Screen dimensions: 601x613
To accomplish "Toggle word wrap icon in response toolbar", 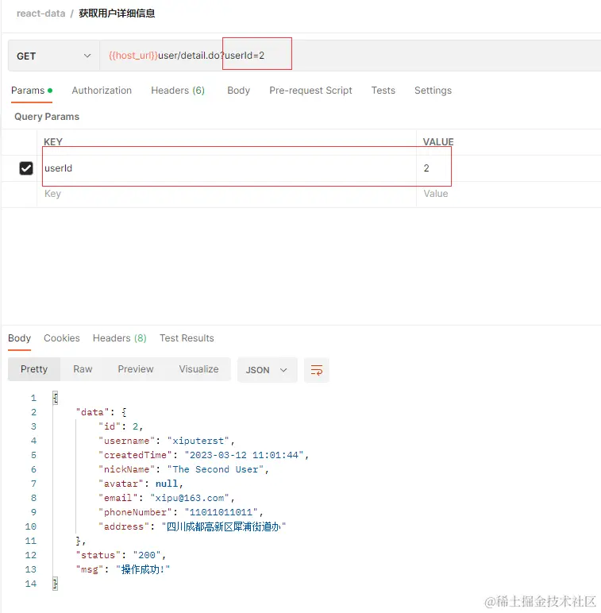I will (316, 370).
